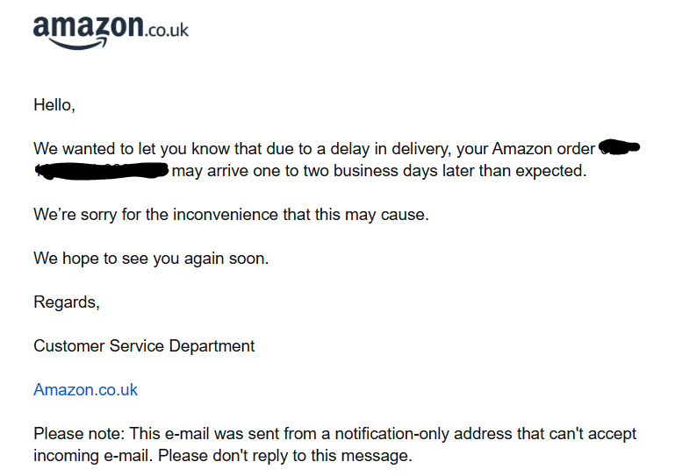This screenshot has height=476, width=675.
Task: Click the words "later than expected."
Action: (x=514, y=171)
